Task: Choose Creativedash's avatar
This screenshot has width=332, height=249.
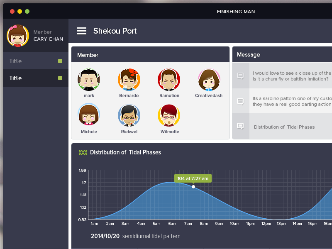Action: tap(208, 80)
